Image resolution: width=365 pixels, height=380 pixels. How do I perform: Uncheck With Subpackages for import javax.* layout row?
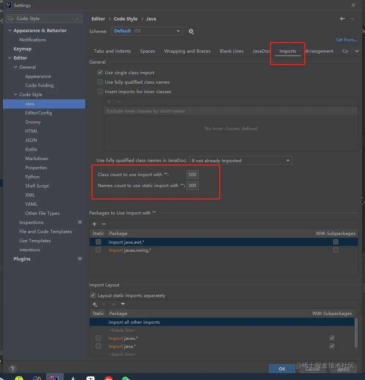[332, 338]
